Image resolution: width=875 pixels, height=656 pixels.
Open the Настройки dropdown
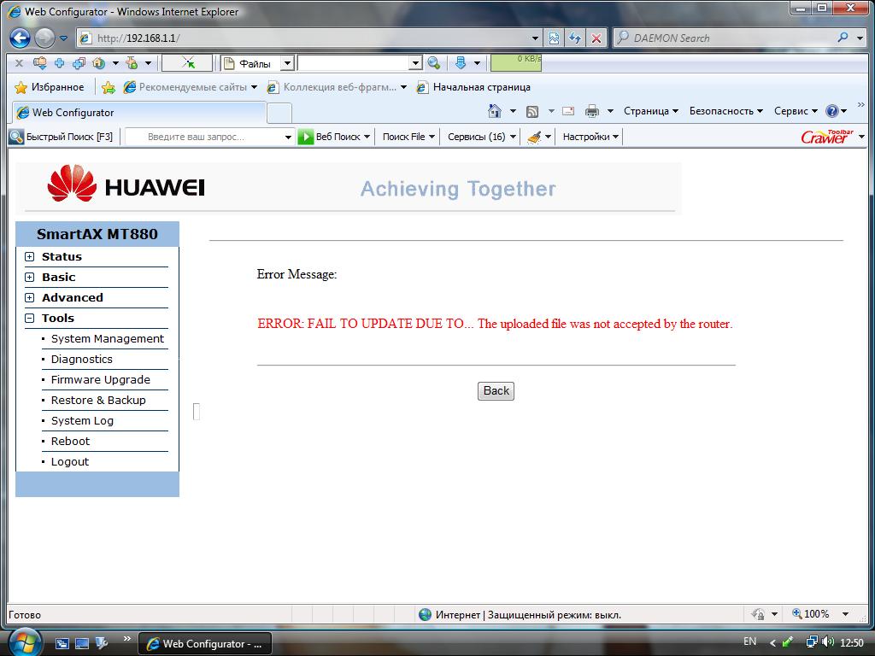pyautogui.click(x=591, y=137)
